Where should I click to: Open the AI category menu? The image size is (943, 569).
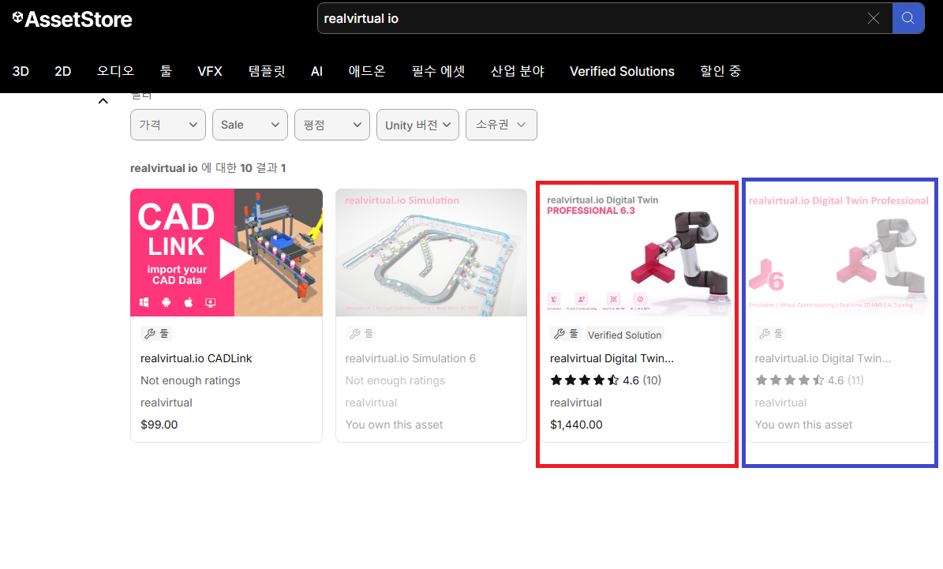point(316,72)
